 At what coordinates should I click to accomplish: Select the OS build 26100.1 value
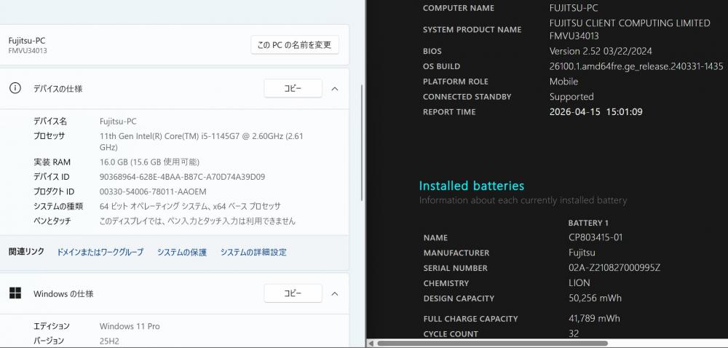pyautogui.click(x=636, y=66)
